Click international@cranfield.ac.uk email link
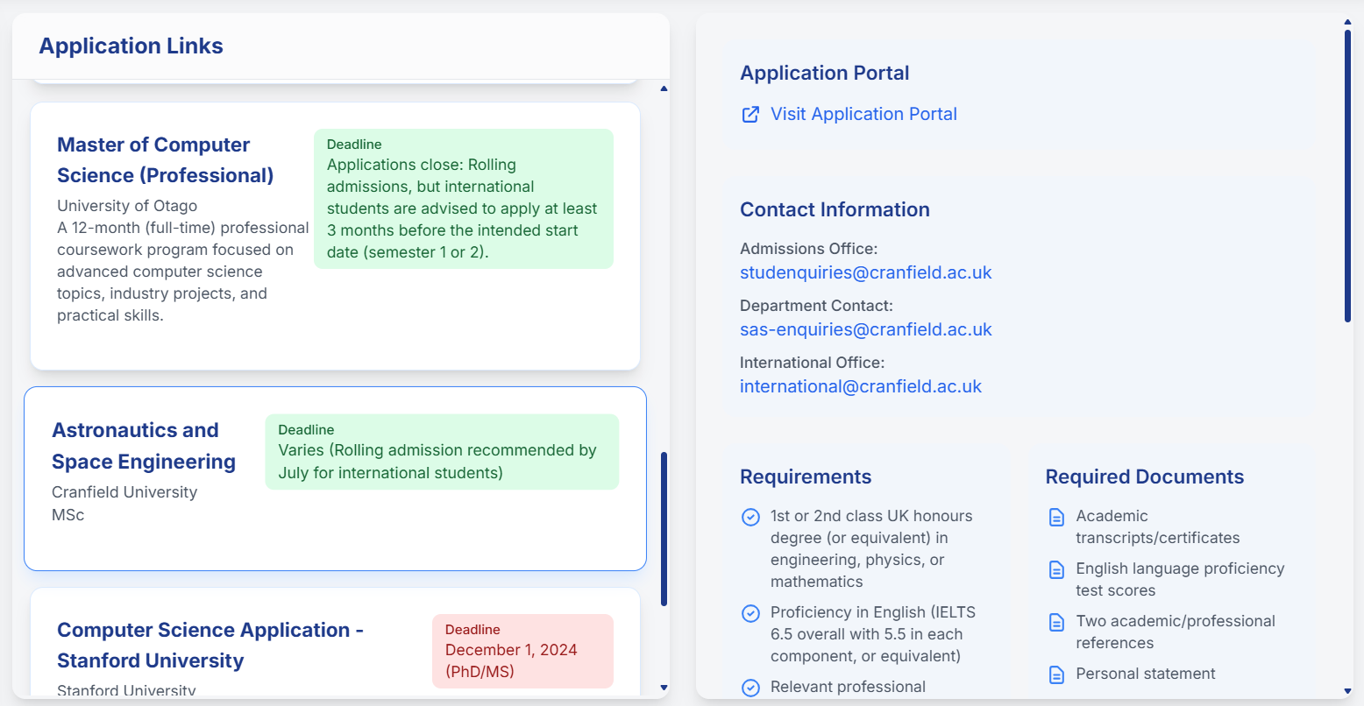The width and height of the screenshot is (1364, 706). click(x=861, y=386)
